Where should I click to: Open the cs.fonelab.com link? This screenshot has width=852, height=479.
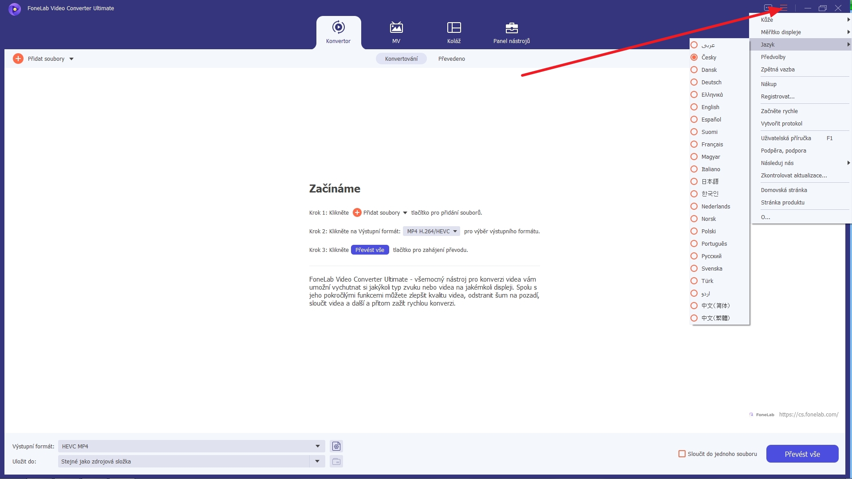(x=809, y=414)
